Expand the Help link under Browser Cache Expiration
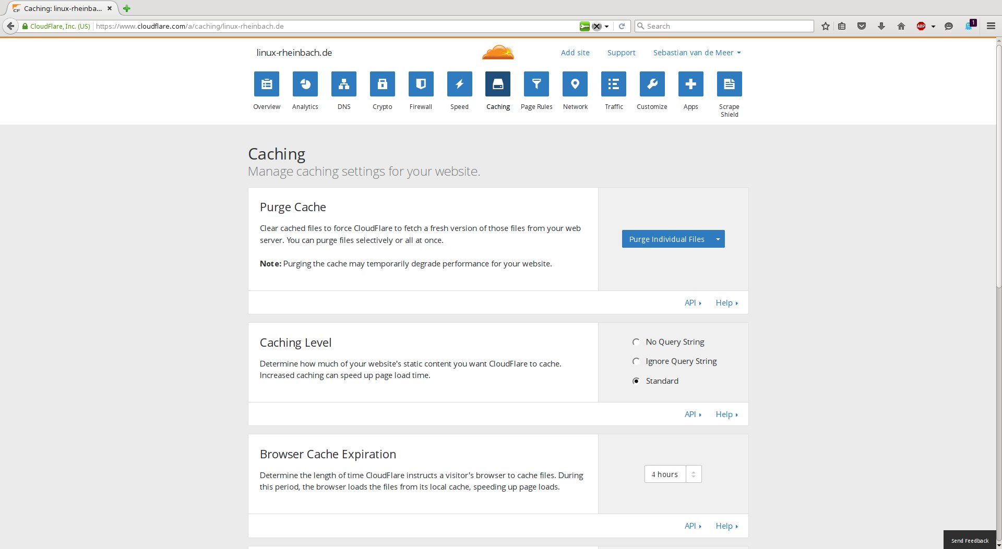Screen dimensions: 1002x549 (x=726, y=526)
